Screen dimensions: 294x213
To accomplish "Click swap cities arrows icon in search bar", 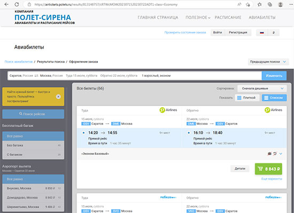I will 36,76.
